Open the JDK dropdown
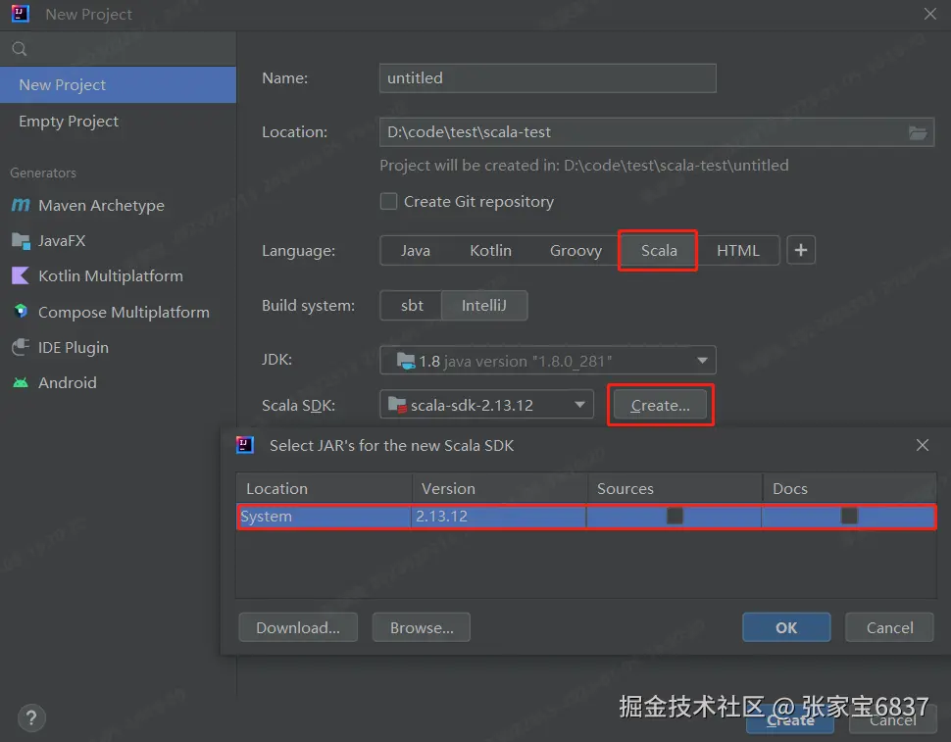Viewport: 951px width, 742px height. point(548,361)
